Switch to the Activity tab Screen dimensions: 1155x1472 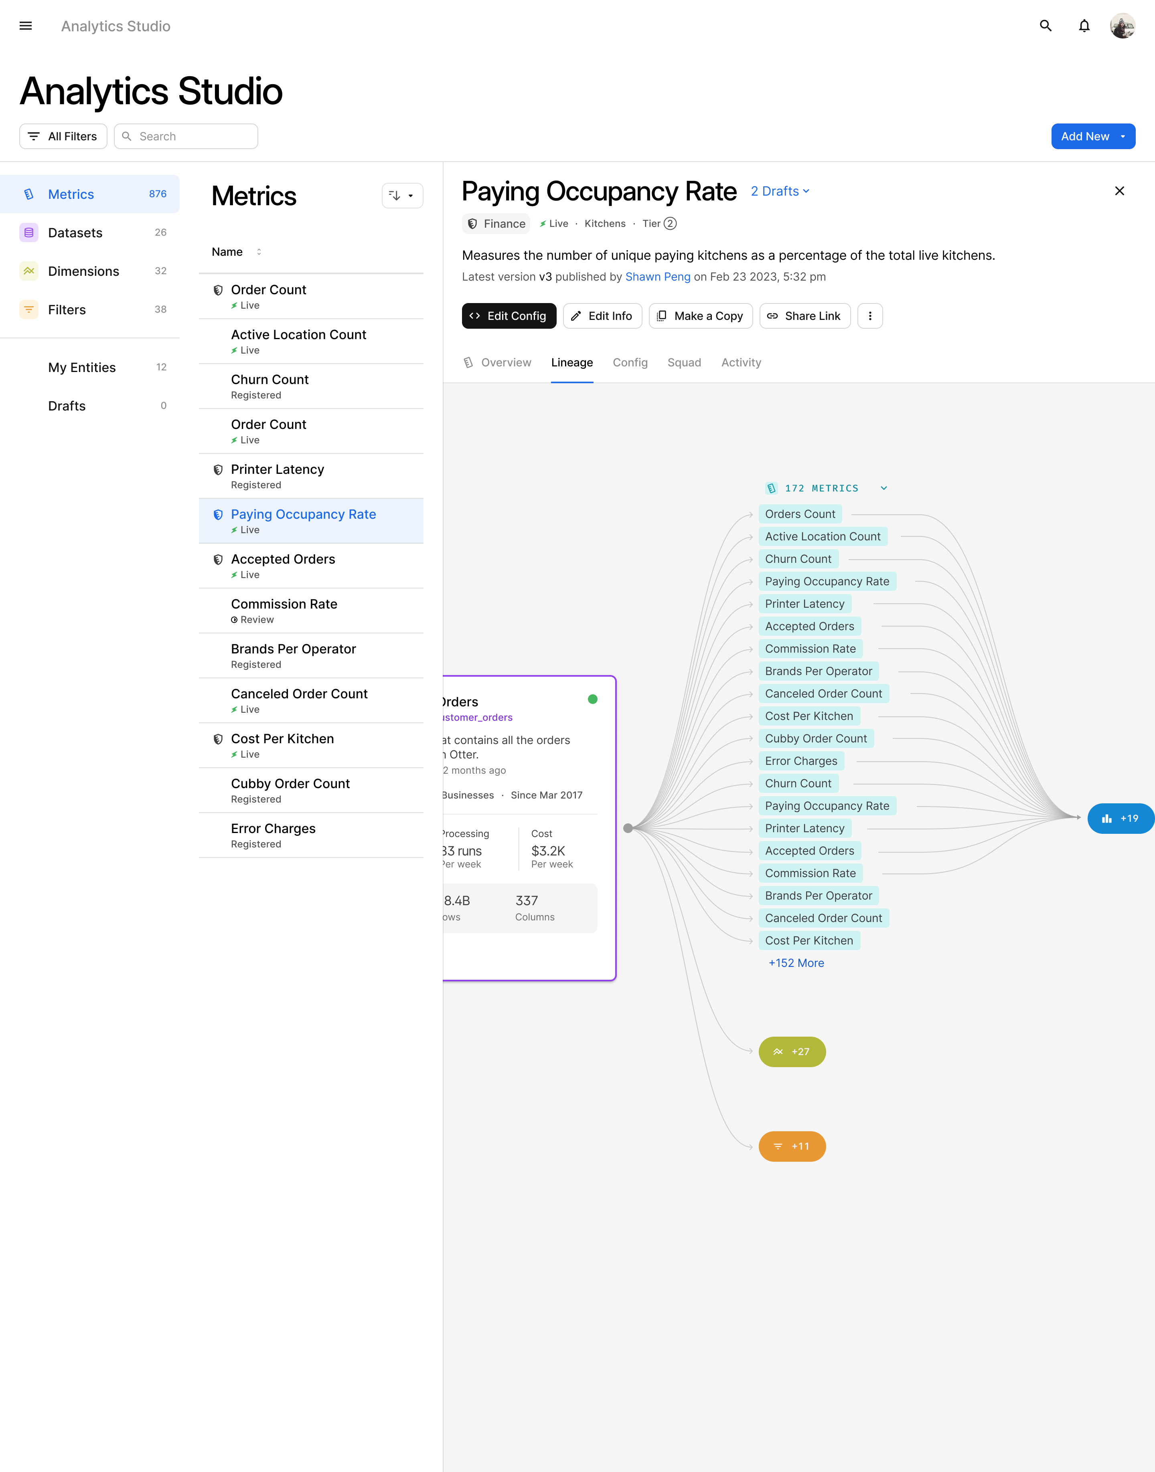pos(740,362)
